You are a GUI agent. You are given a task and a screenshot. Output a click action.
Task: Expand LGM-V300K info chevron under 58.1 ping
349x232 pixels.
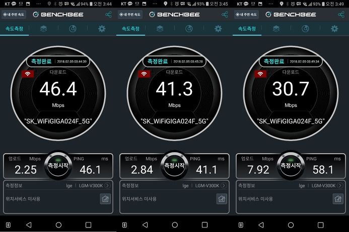click(340, 186)
